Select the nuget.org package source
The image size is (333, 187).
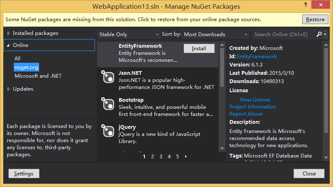point(26,67)
